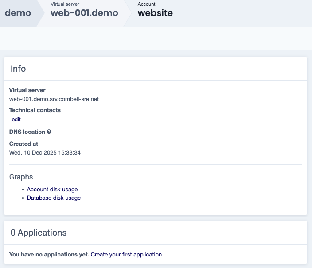
Task: Click the small Account caption above website
Action: click(146, 4)
